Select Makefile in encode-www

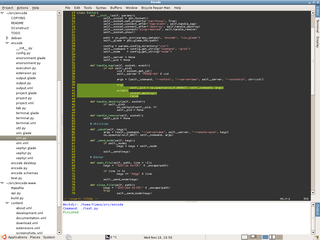point(17,188)
